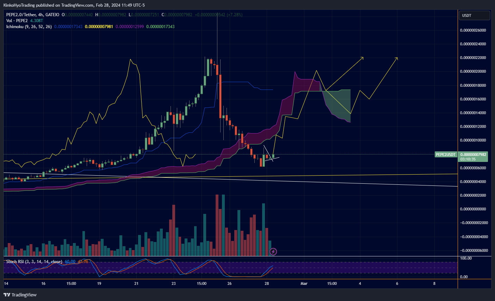The height and width of the screenshot is (301, 495).
Task: Click the Stoch RSI (3, 3, 14, 14, close) legend
Action: click(x=34, y=262)
